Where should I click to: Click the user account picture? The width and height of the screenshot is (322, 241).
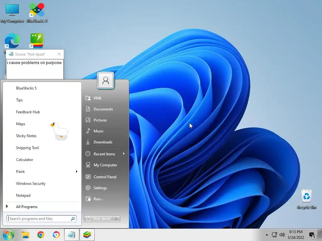click(x=106, y=80)
